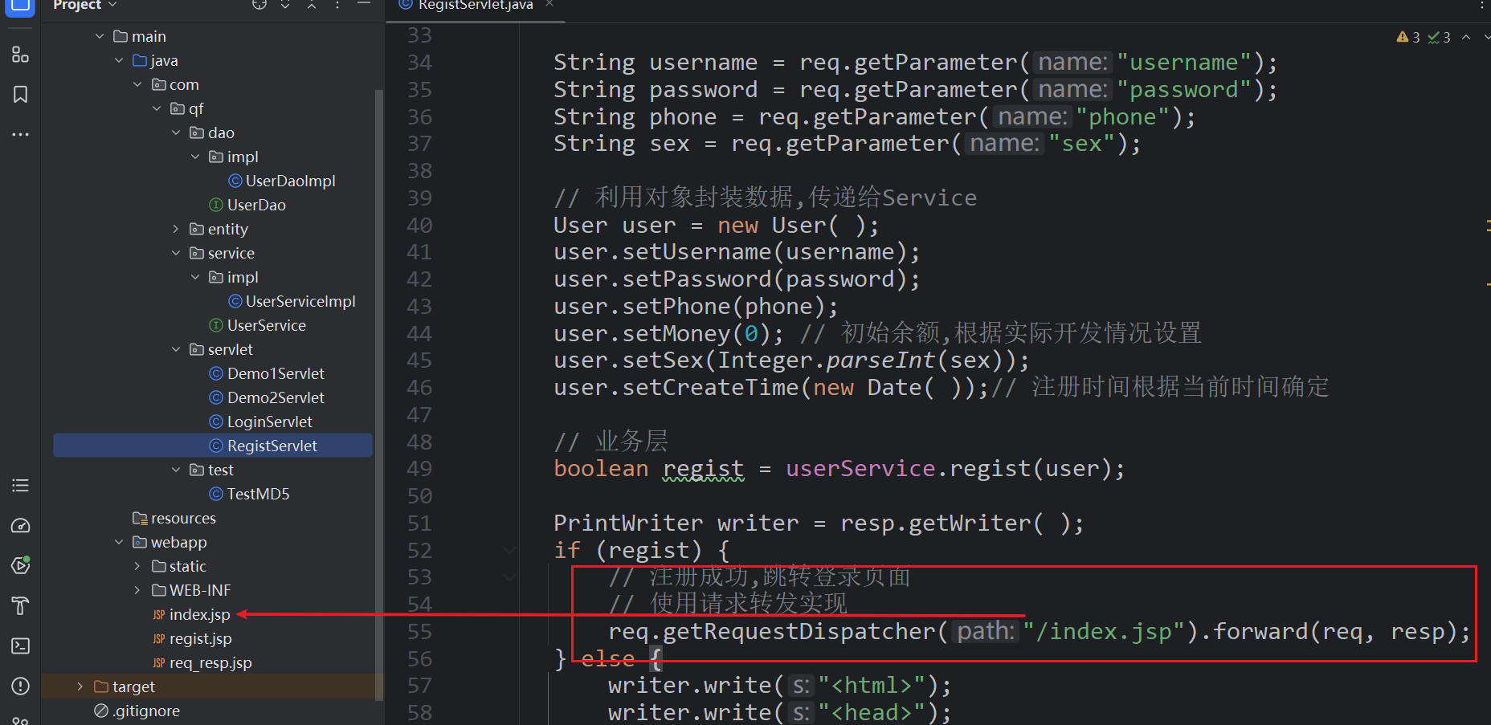Image resolution: width=1491 pixels, height=725 pixels.
Task: Open the Bookmarks tool window icon
Action: [x=20, y=95]
